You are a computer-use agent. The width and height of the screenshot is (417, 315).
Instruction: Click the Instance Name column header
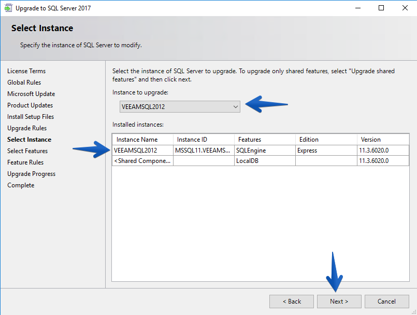coord(143,140)
